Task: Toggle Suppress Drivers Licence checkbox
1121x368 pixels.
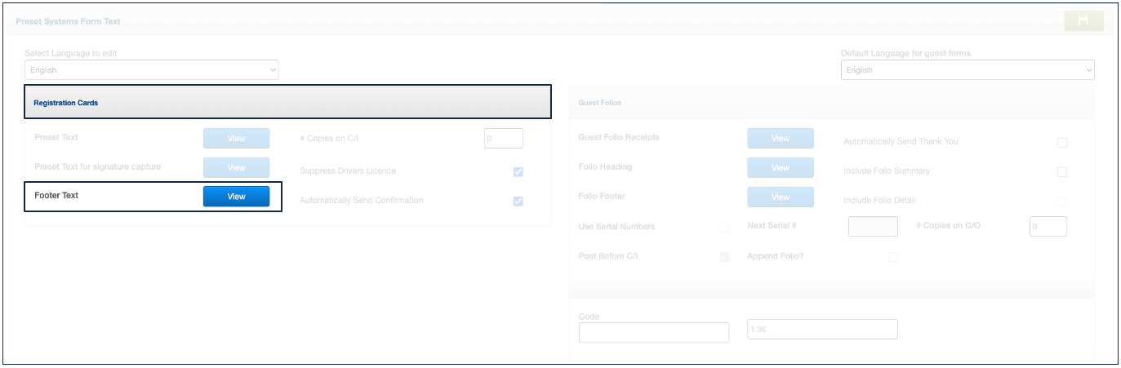Action: click(518, 172)
